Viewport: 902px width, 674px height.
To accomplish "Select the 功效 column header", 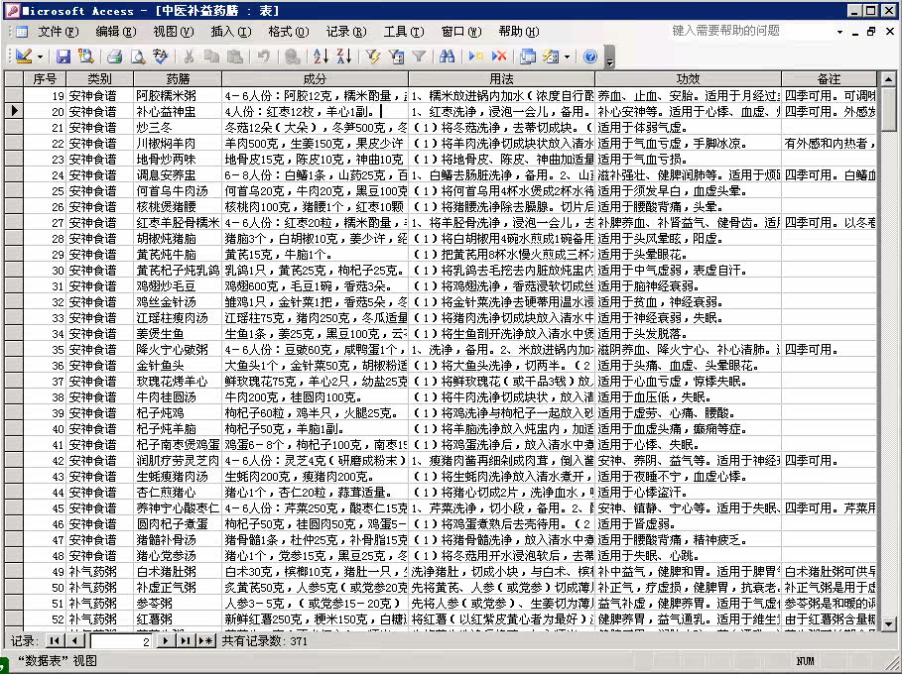I will (x=688, y=79).
